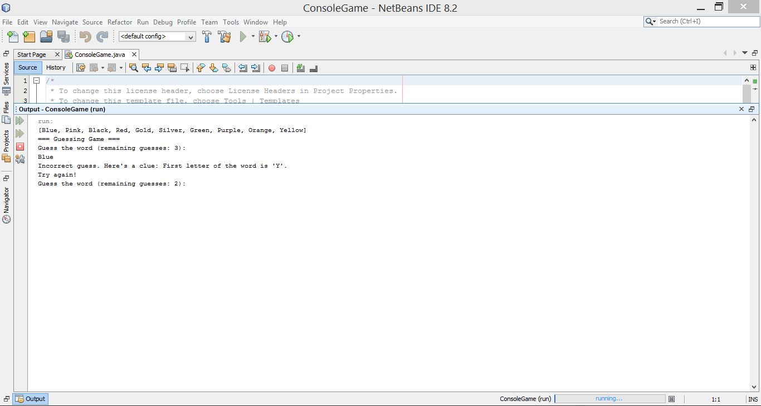Click the Build Project hammer icon
The width and height of the screenshot is (761, 406).
pos(207,37)
